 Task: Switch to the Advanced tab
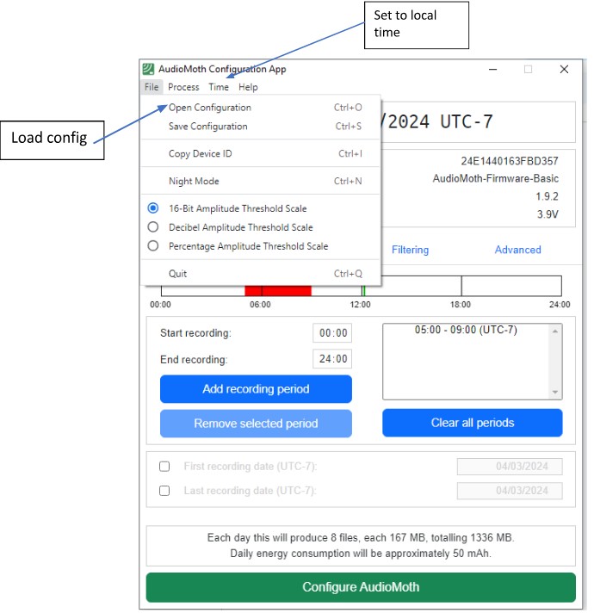coord(517,250)
